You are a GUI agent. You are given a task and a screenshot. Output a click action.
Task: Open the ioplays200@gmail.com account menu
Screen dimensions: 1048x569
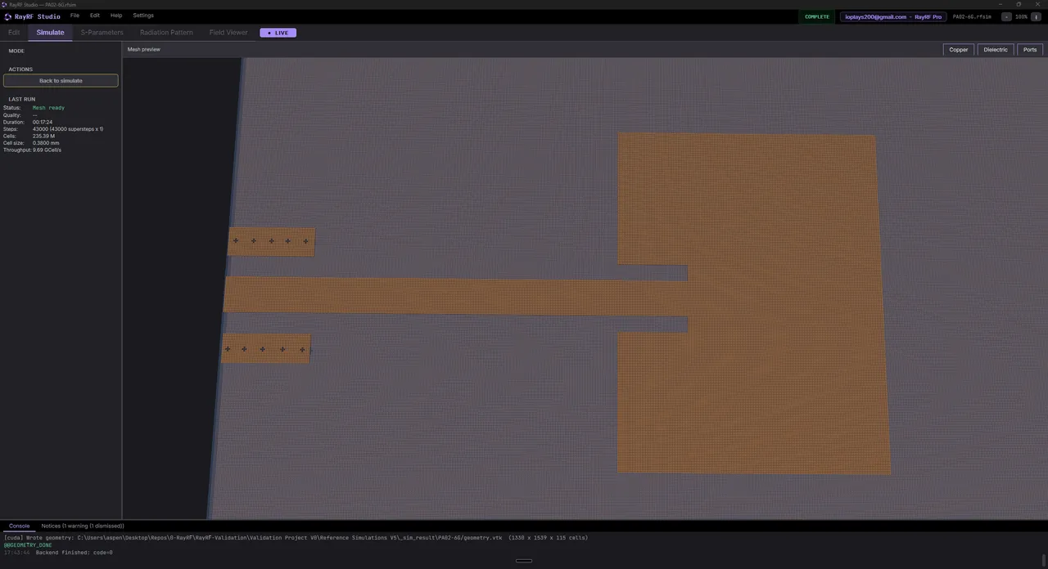pyautogui.click(x=892, y=16)
